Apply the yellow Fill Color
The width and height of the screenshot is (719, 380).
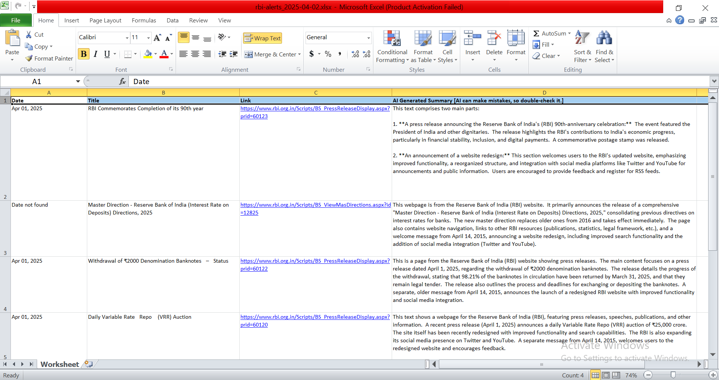[148, 54]
